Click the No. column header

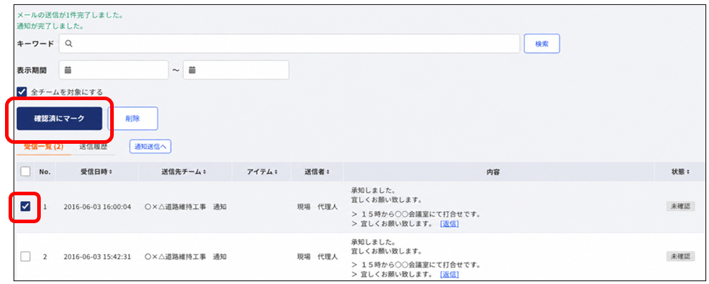pyautogui.click(x=45, y=172)
